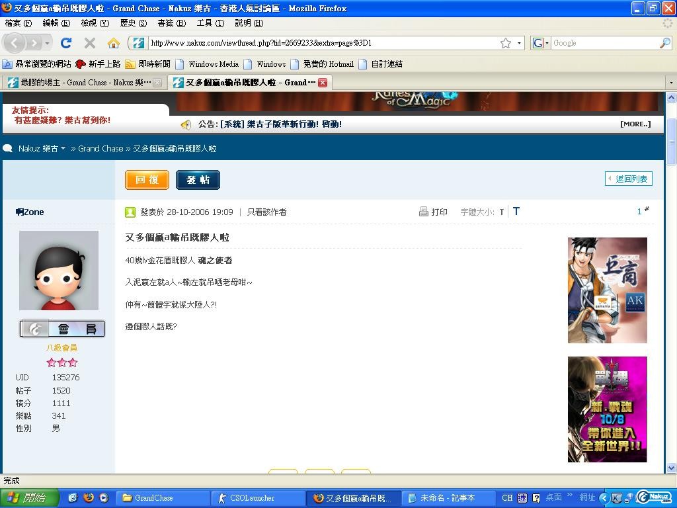The width and height of the screenshot is (677, 508).
Task: Click the 只看該作者 author filter link
Action: 266,212
